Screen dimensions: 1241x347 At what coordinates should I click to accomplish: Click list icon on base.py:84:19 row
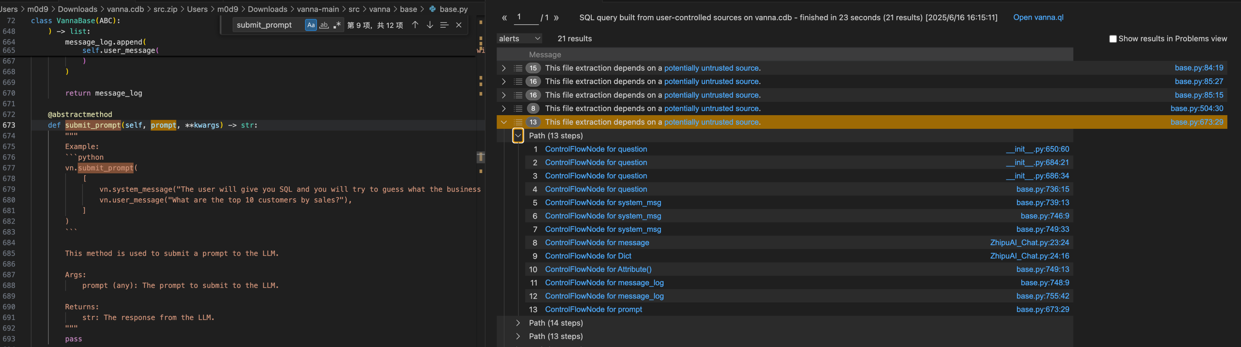tap(518, 68)
